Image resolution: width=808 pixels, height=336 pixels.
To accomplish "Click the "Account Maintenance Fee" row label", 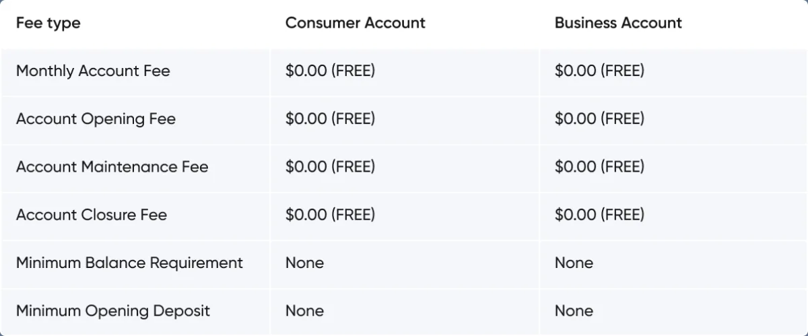I will [112, 167].
